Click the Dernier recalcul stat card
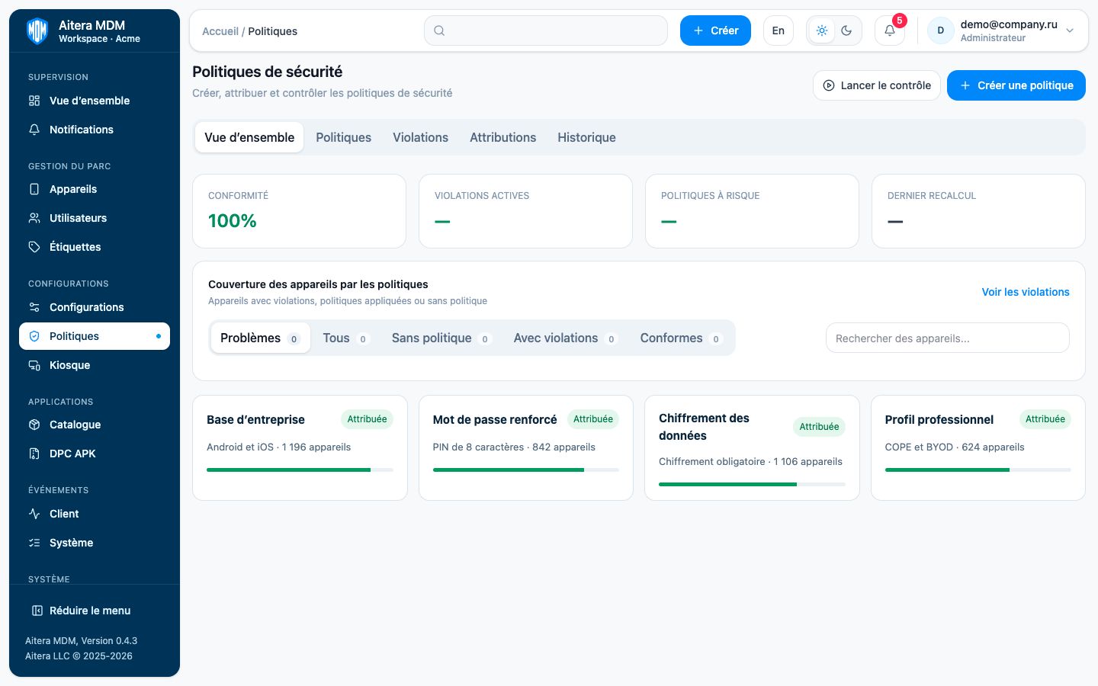 (978, 211)
